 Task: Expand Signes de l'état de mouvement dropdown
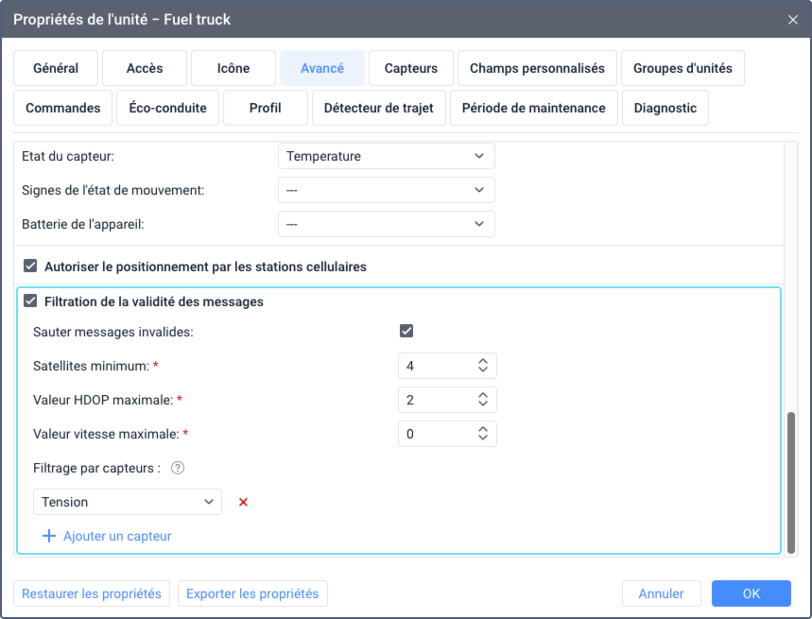pos(386,190)
